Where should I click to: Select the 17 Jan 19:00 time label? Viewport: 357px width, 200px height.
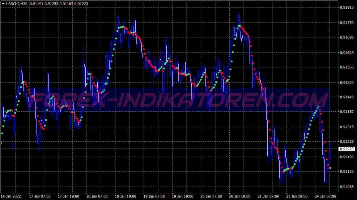(68, 196)
